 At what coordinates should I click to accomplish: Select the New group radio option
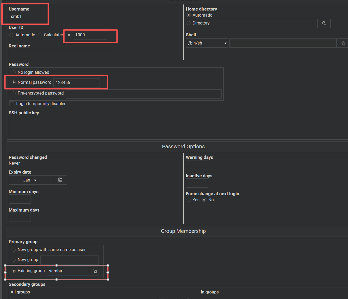tap(14, 260)
